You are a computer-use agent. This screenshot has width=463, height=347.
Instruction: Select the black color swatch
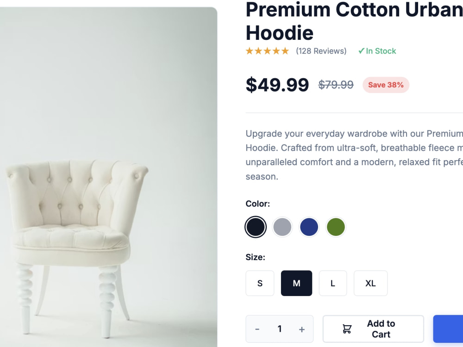pyautogui.click(x=256, y=227)
